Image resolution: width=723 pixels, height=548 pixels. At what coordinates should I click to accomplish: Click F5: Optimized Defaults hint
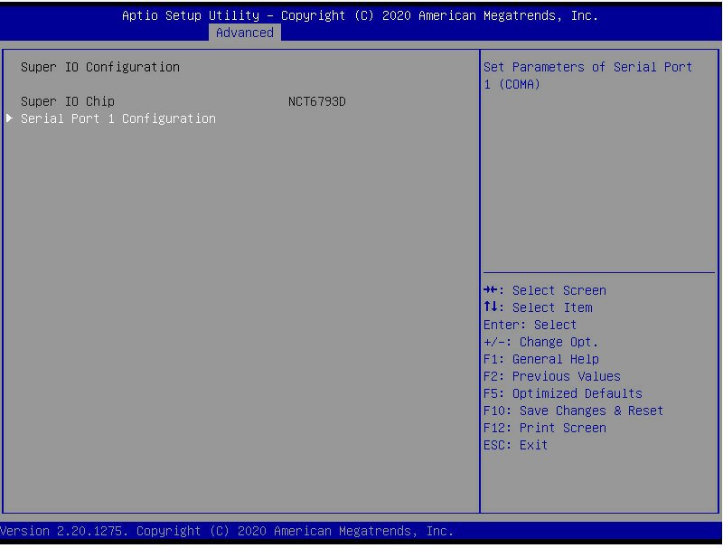pos(562,393)
